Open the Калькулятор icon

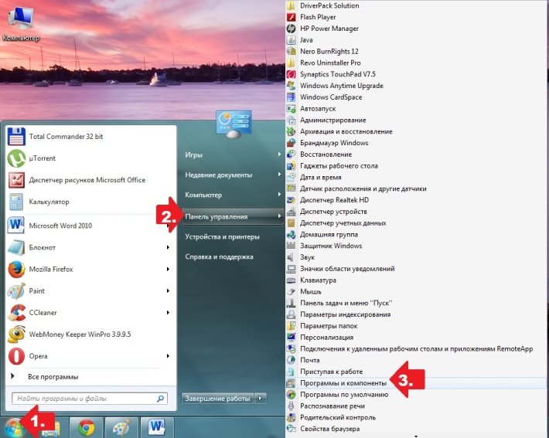pos(16,202)
